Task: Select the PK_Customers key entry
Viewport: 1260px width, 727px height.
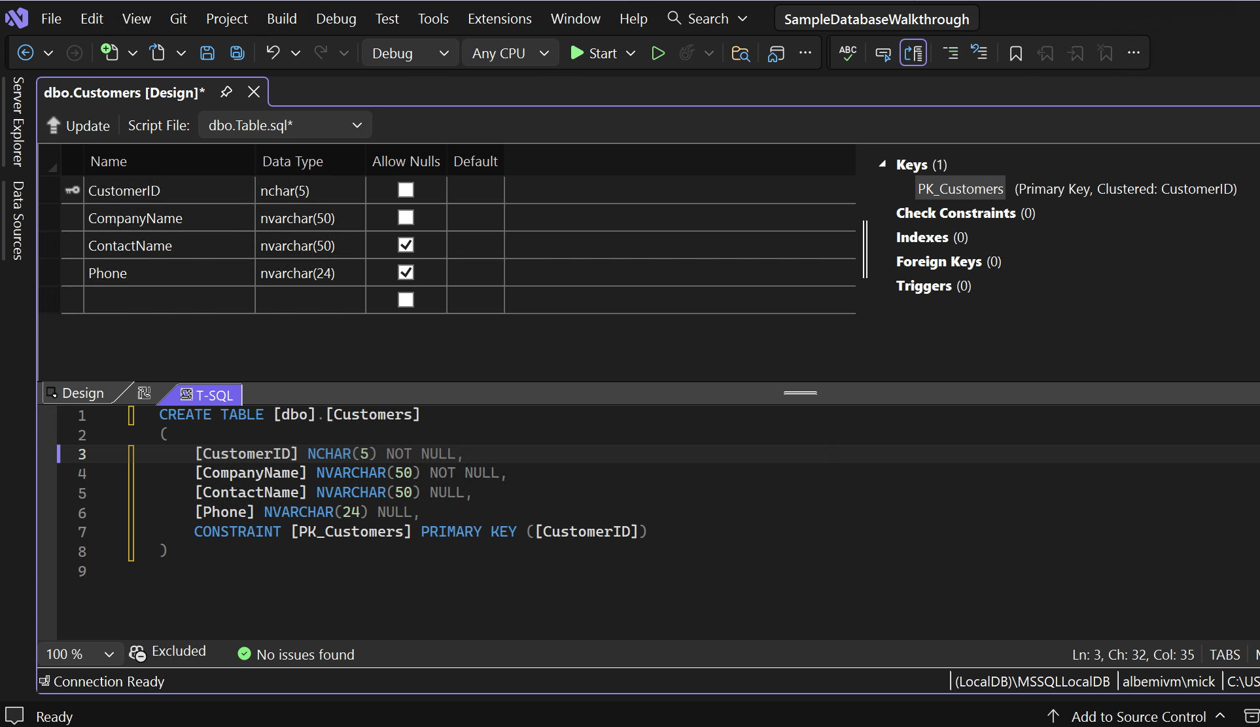Action: (x=960, y=188)
